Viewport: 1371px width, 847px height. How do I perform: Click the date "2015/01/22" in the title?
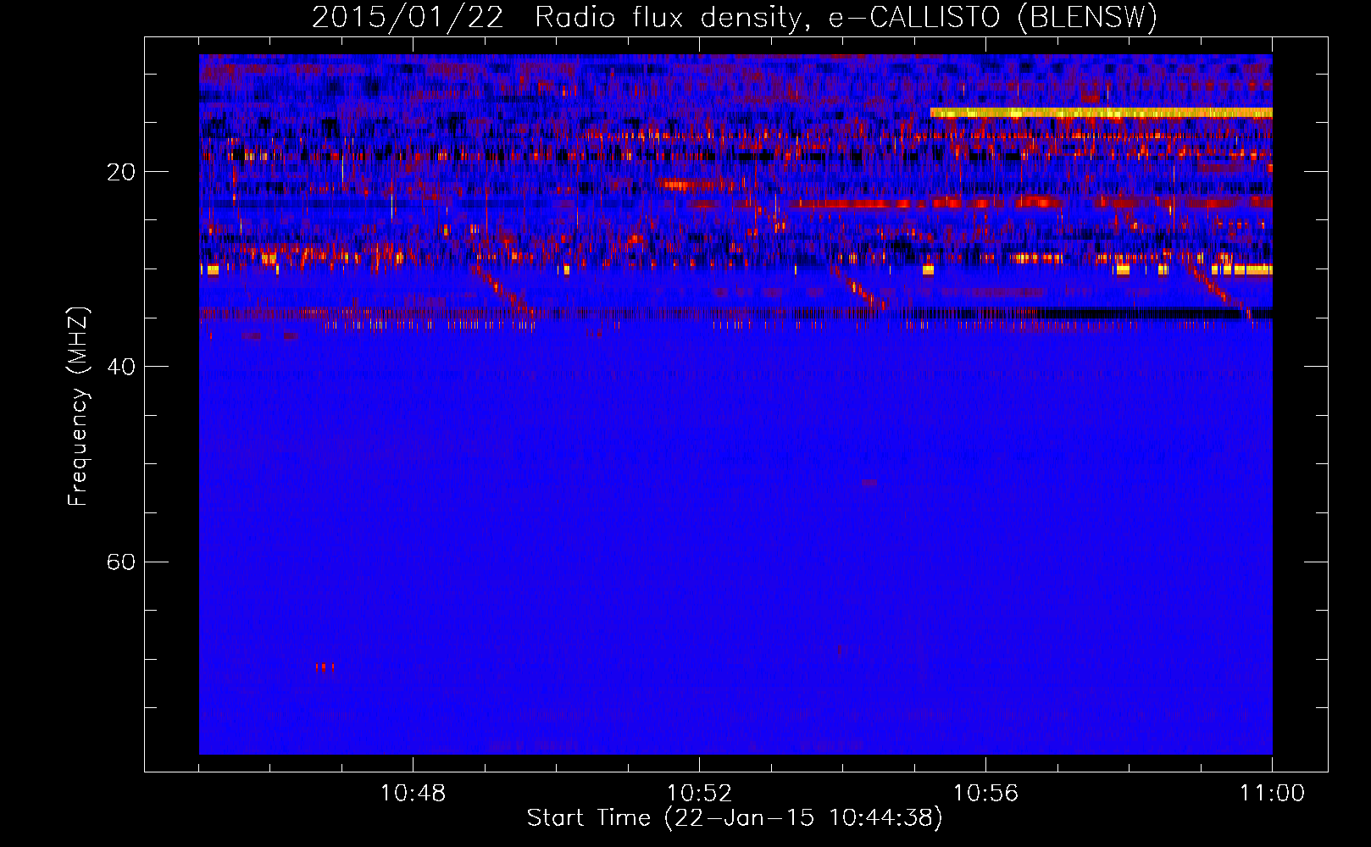(408, 17)
